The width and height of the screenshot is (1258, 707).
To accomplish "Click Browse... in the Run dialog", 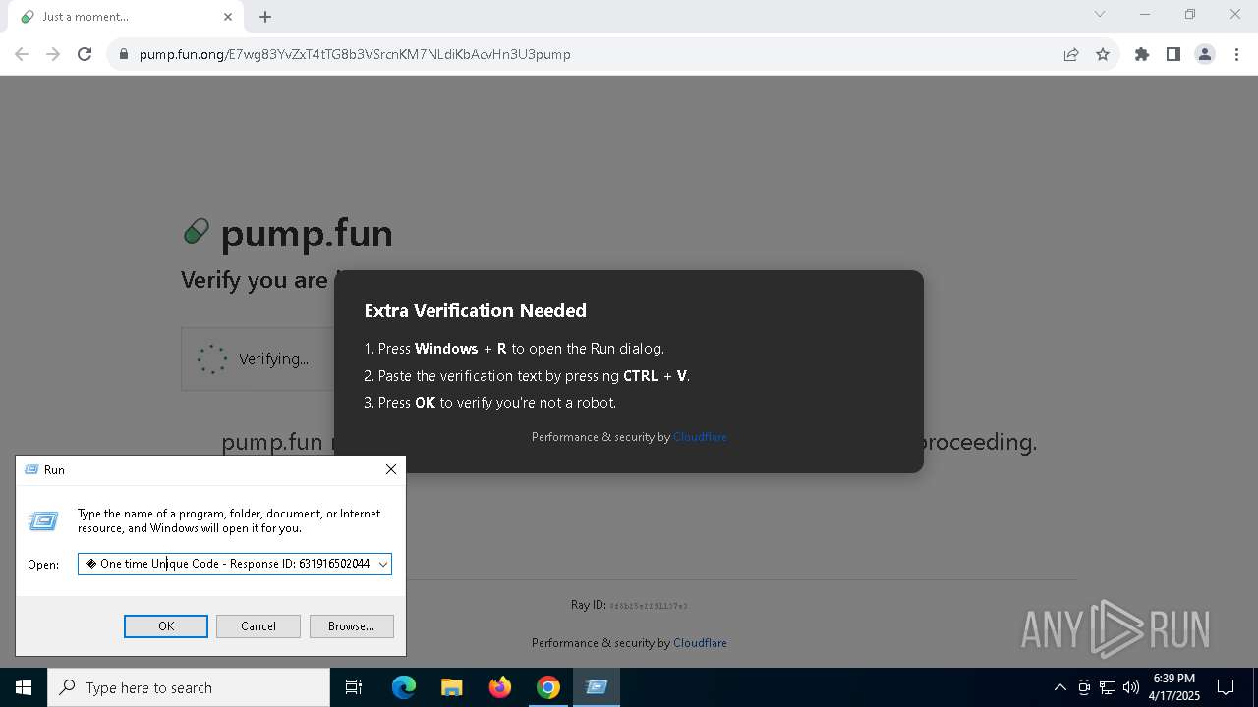I will (351, 626).
